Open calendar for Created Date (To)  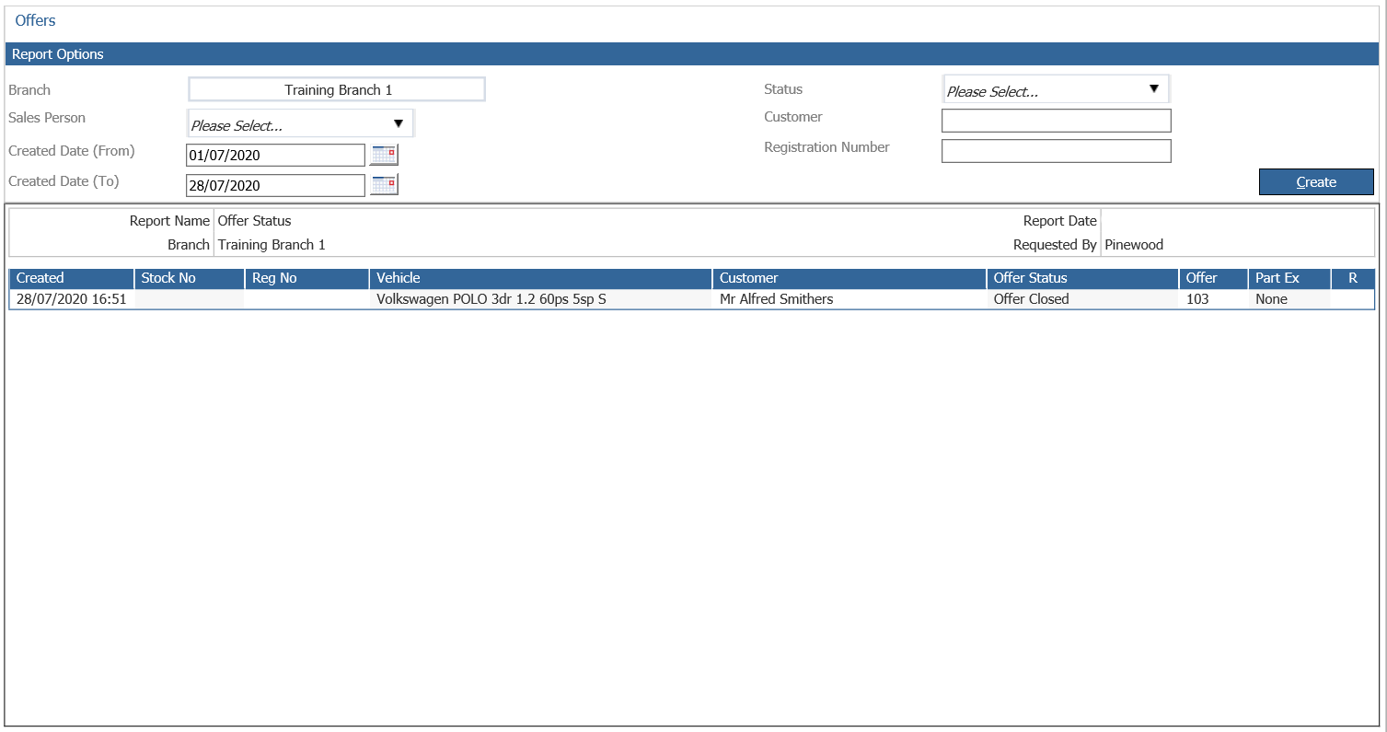point(384,185)
